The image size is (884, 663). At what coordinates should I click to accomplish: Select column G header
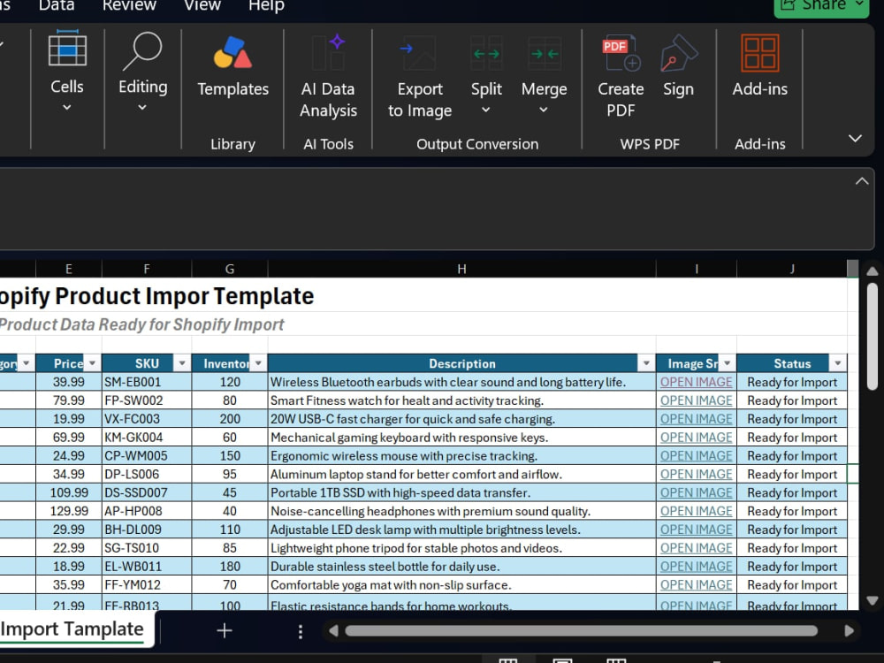pos(230,269)
